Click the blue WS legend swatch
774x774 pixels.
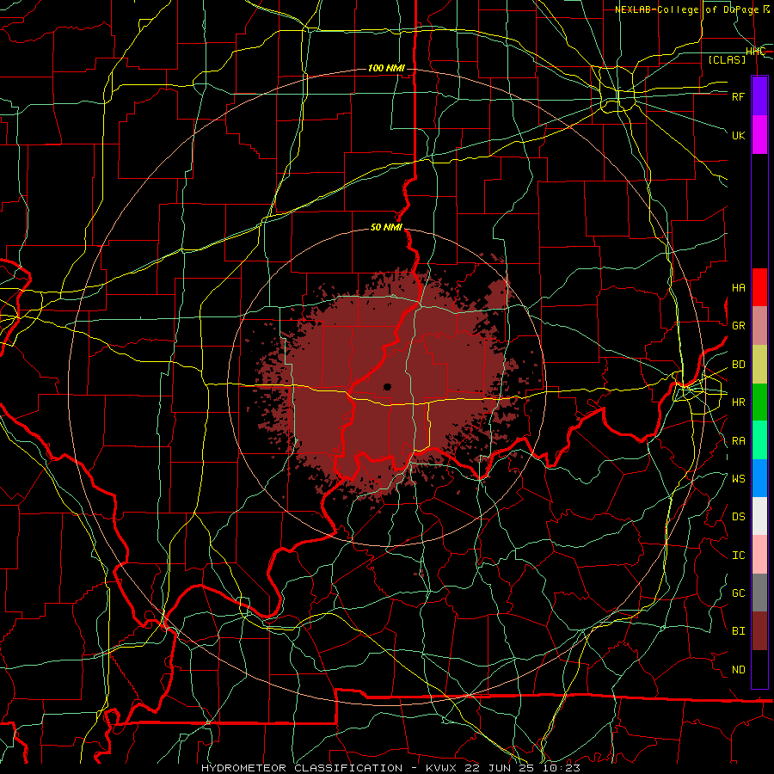(x=759, y=478)
